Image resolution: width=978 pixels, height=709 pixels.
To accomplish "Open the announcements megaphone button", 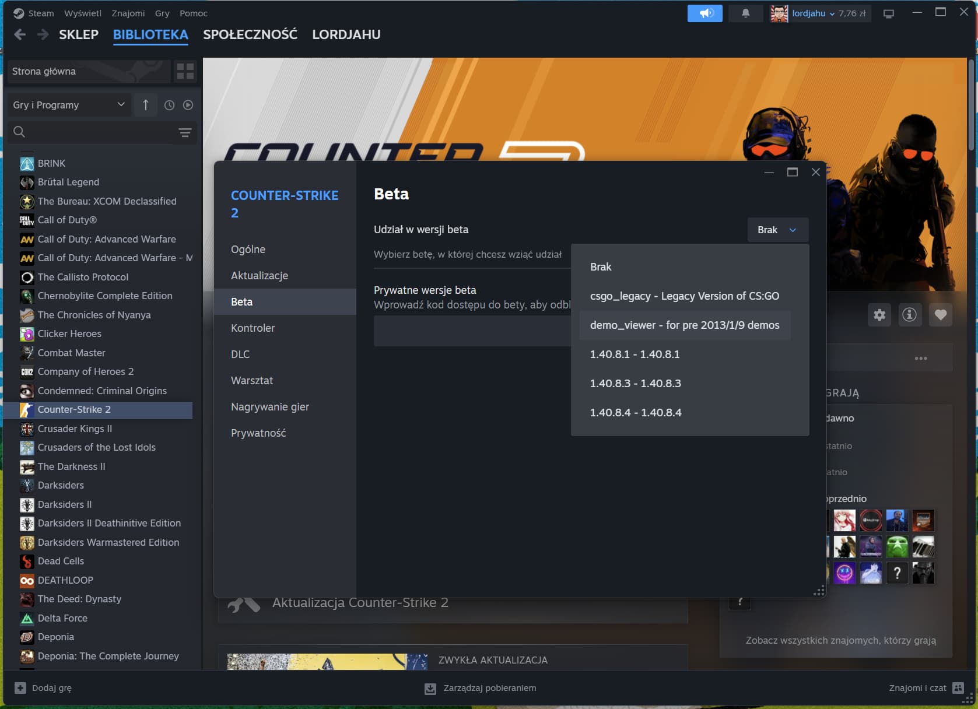I will point(704,13).
